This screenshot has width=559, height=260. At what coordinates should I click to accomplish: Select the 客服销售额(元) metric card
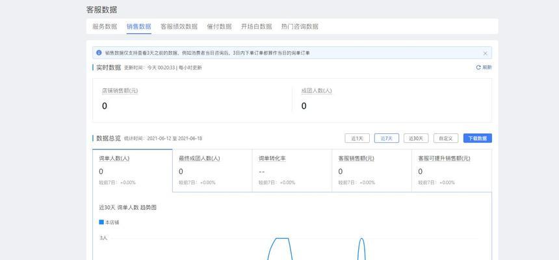[x=372, y=170]
